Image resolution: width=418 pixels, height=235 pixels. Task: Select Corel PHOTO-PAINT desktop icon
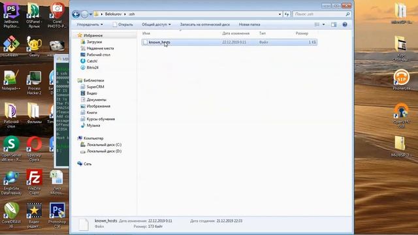coord(57,16)
